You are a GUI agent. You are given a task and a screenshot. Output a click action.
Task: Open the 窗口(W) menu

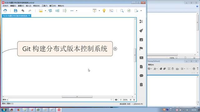coord(52,6)
